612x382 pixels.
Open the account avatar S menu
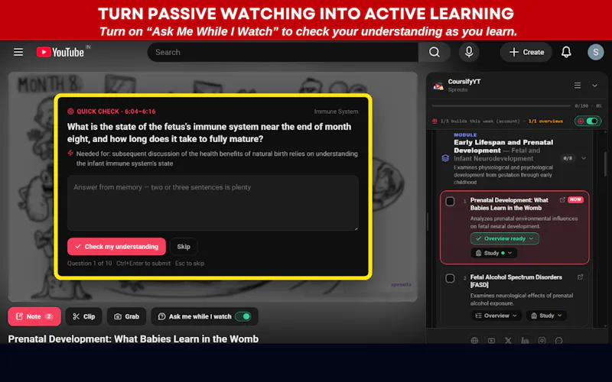[596, 52]
